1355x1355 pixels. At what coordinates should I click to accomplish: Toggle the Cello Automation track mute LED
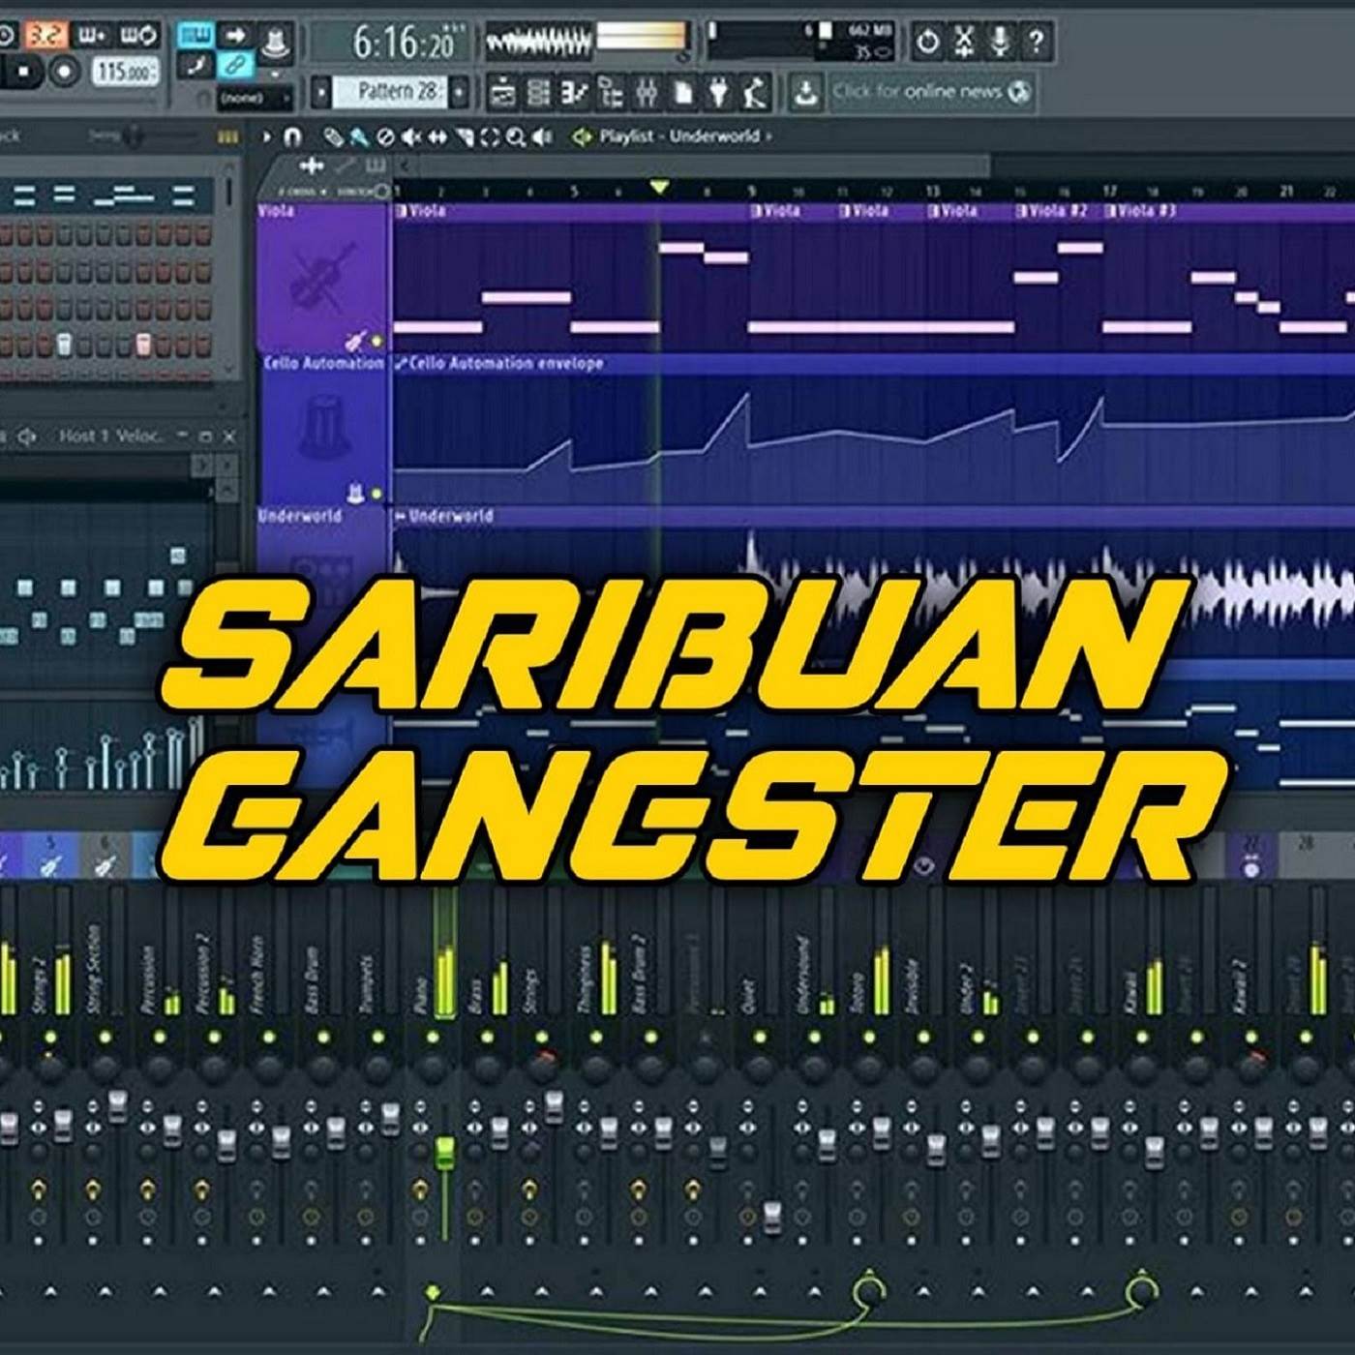[x=376, y=495]
